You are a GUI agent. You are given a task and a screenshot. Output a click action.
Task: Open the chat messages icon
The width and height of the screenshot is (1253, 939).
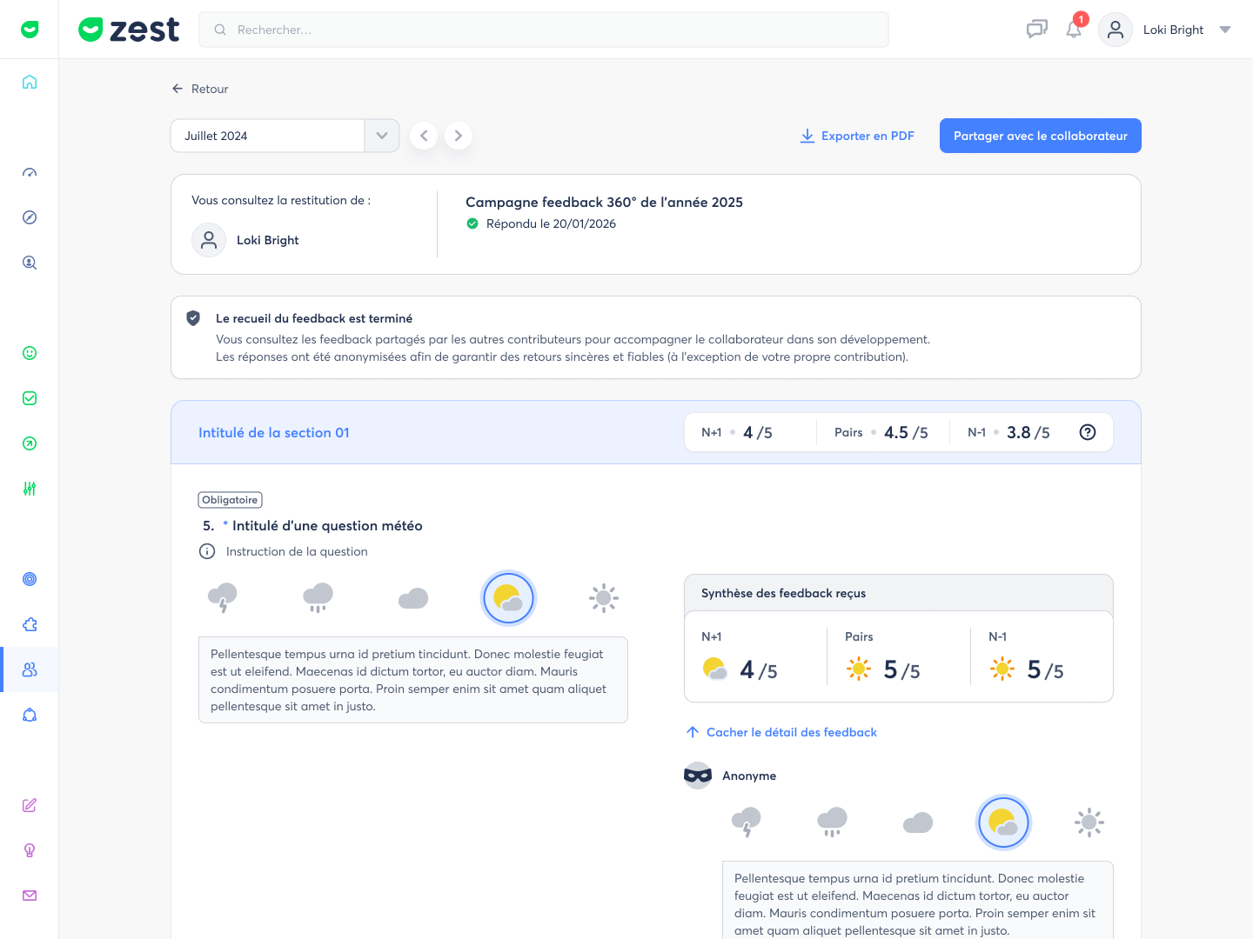point(1036,30)
